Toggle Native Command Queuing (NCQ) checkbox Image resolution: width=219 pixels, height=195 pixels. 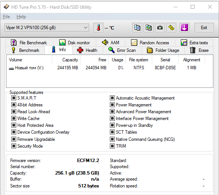112,139
